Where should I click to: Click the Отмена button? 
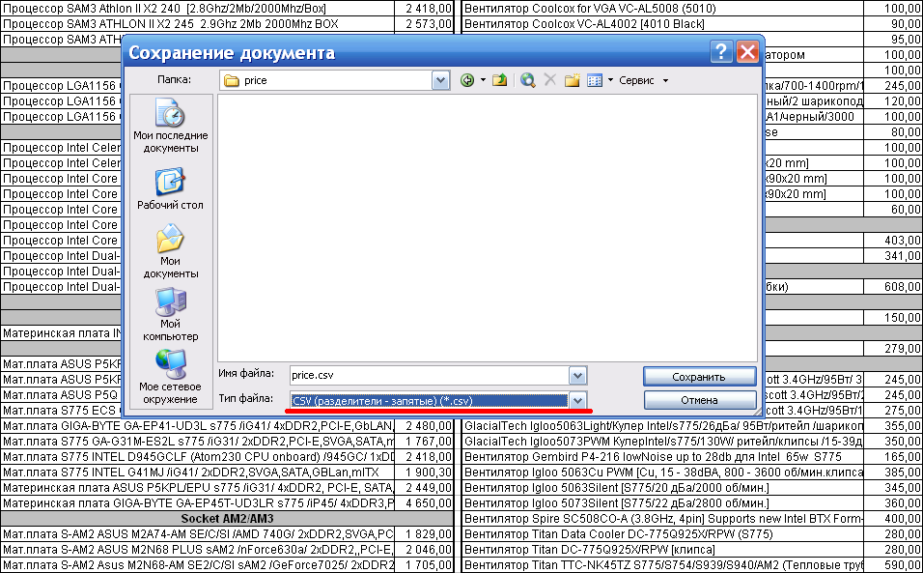pos(699,400)
